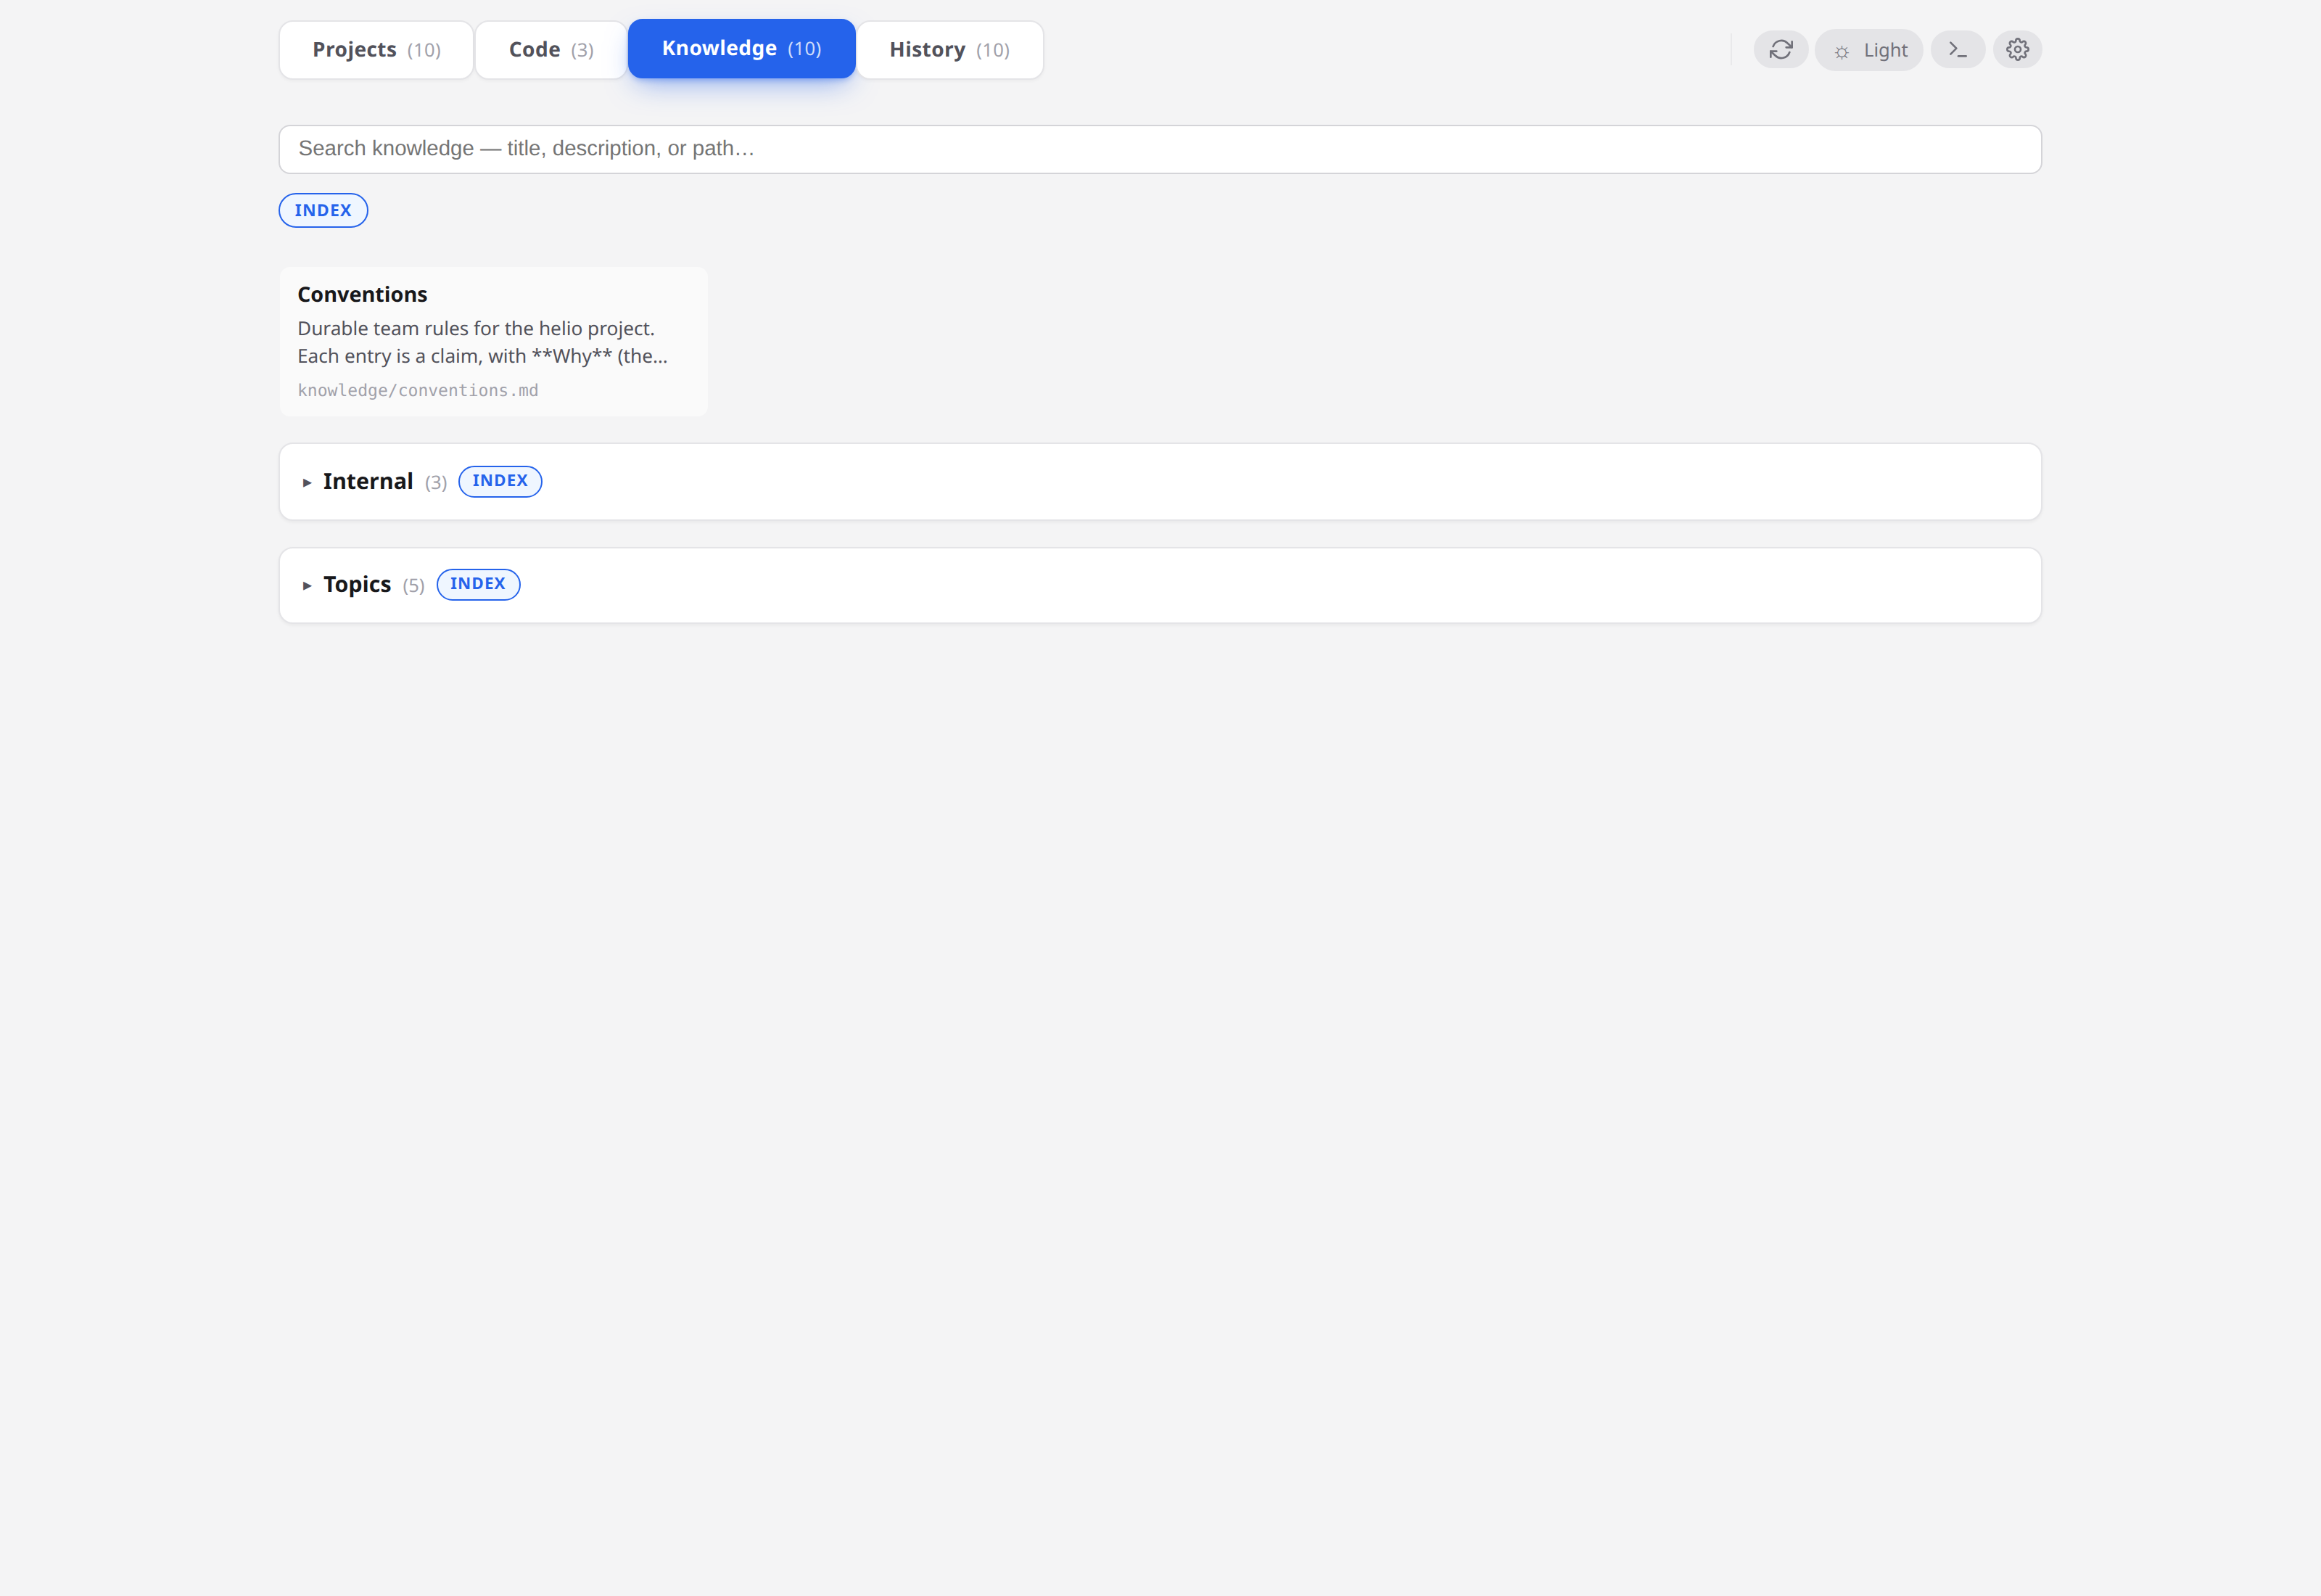Open the Knowledge tab
2321x1596 pixels.
[741, 48]
